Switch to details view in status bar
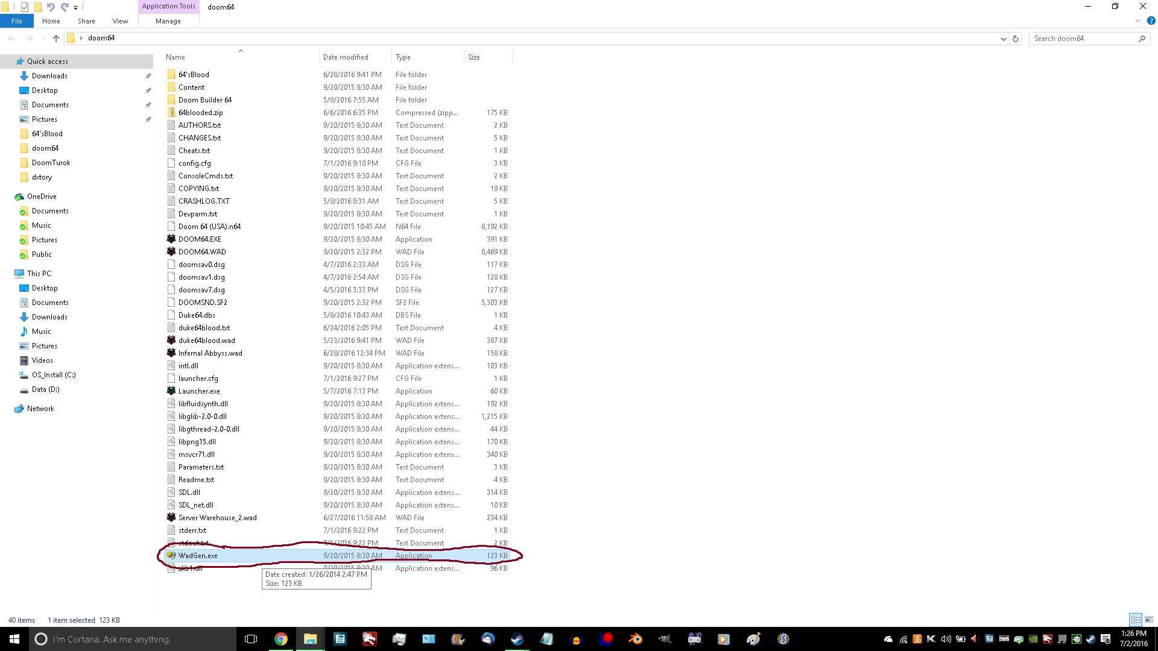1158x651 pixels. (x=1136, y=620)
